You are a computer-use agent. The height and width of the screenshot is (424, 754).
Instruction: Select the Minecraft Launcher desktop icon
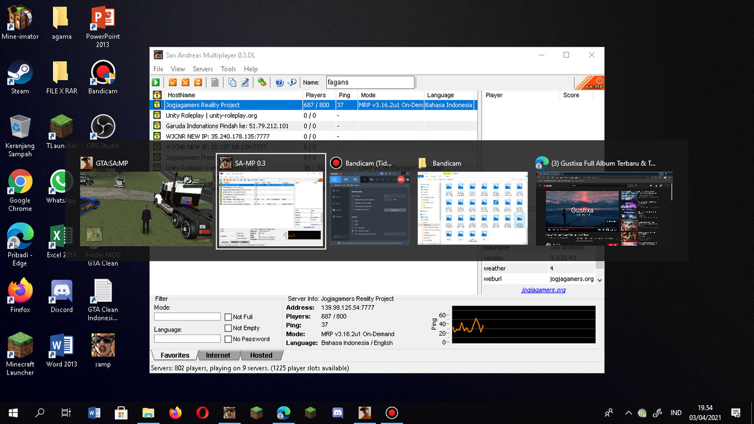click(x=20, y=355)
